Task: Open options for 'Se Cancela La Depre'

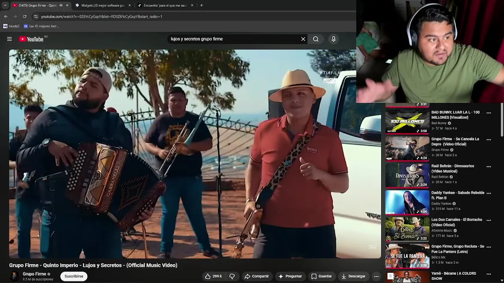Action: [489, 140]
